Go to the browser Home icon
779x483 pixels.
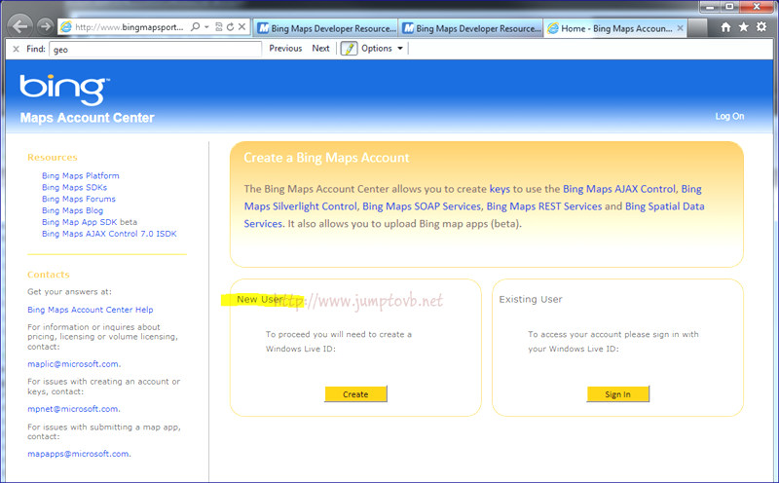[x=725, y=27]
